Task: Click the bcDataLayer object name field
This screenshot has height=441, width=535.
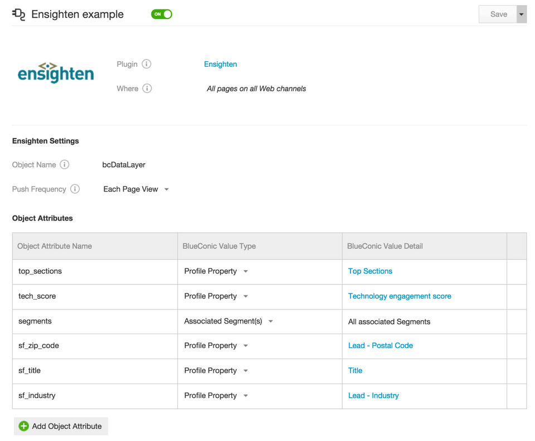Action: pyautogui.click(x=124, y=165)
